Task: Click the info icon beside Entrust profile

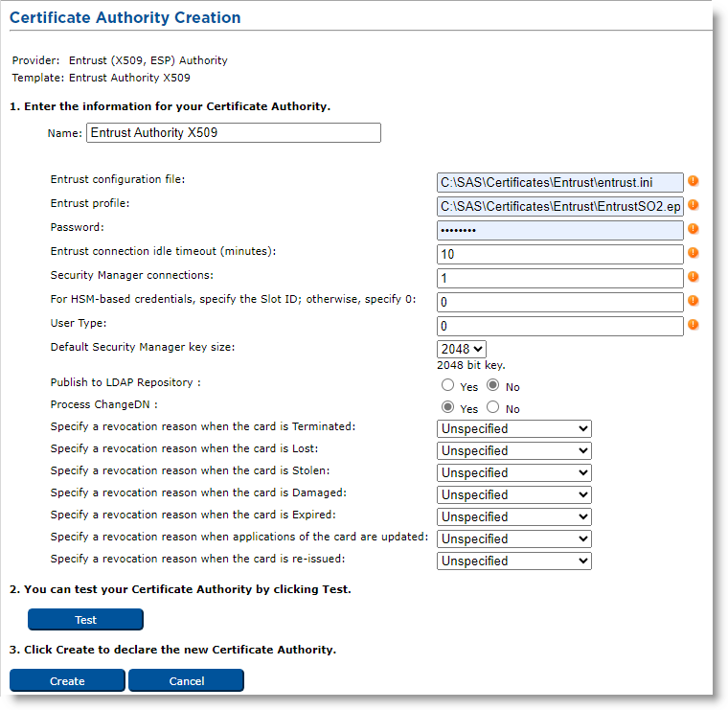Action: tap(693, 205)
